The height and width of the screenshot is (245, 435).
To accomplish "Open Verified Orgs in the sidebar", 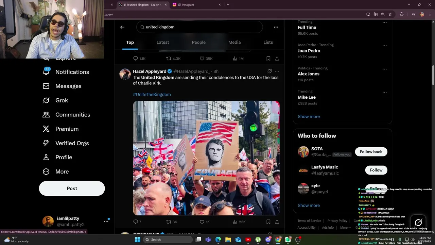I will click(66, 143).
